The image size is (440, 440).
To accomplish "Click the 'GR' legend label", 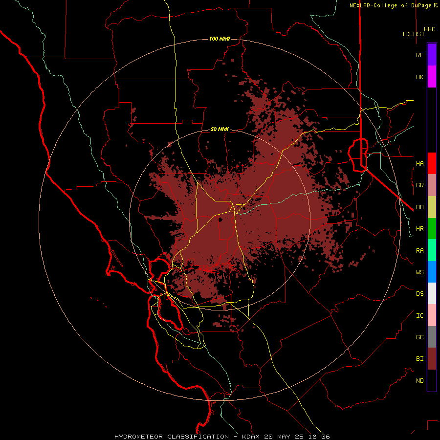I will (x=419, y=185).
